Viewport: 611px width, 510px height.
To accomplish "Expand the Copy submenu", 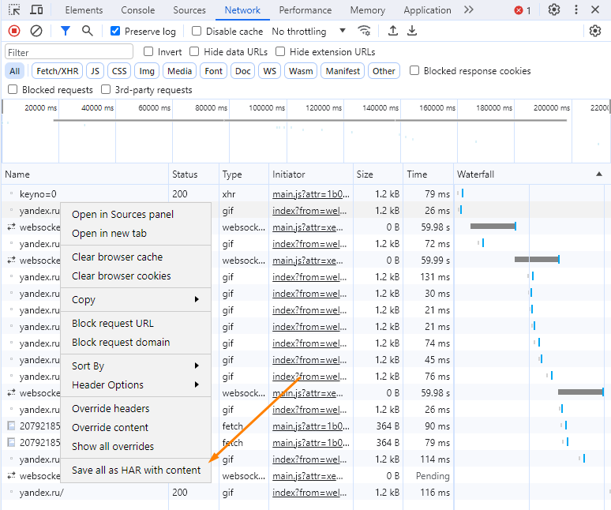I will click(x=136, y=300).
